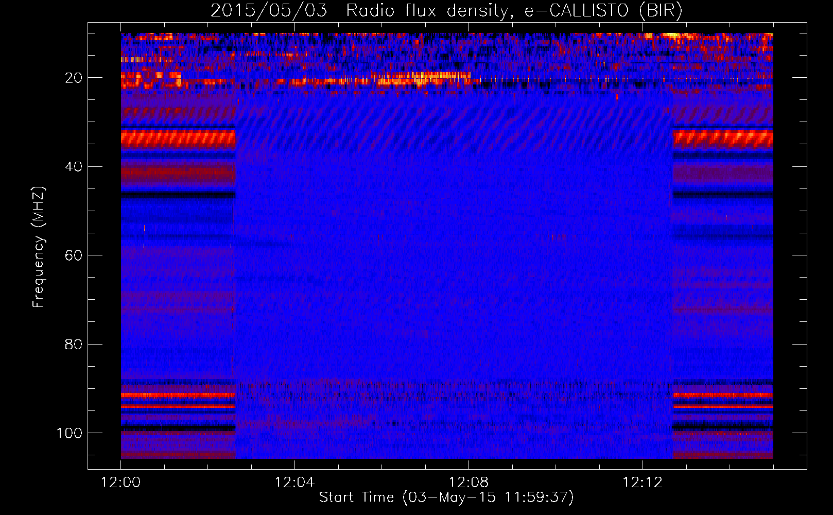This screenshot has height=515, width=833.
Task: Click the 12:00 time tick label
Action: click(120, 483)
